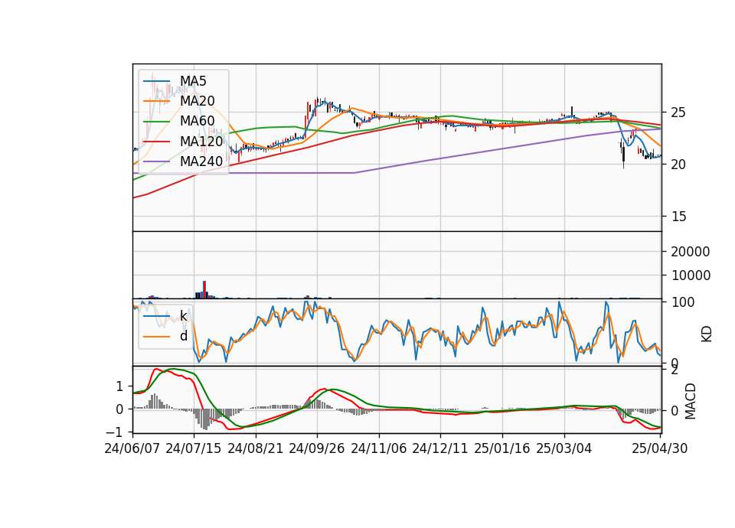Click the 24/08/21 date tick label
Image resolution: width=735 pixels, height=528 pixels.
(x=256, y=448)
